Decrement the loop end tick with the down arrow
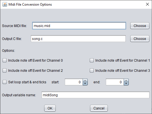152x114 pixels. pos(126,84)
